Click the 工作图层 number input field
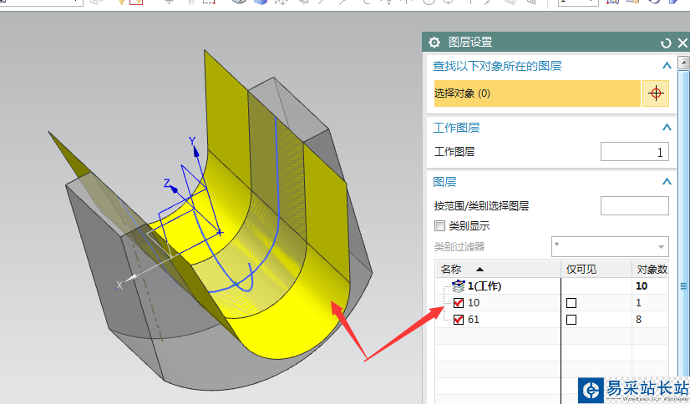Screen dimensions: 690x404 point(635,152)
